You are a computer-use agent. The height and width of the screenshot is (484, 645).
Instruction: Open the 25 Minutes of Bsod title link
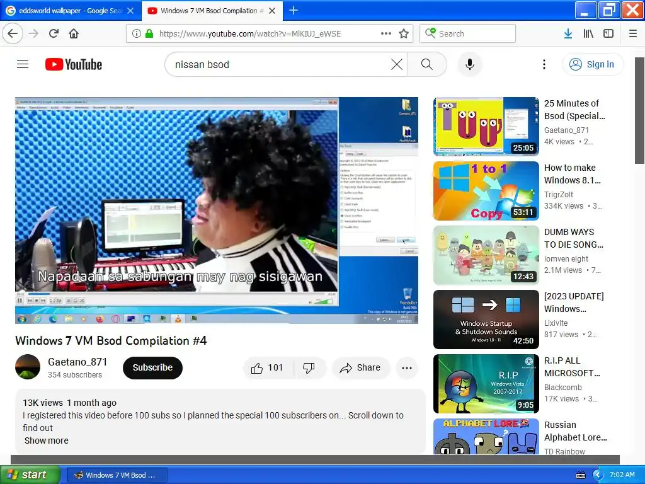point(574,110)
